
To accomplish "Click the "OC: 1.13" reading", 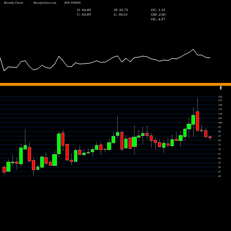I will pyautogui.click(x=158, y=10).
